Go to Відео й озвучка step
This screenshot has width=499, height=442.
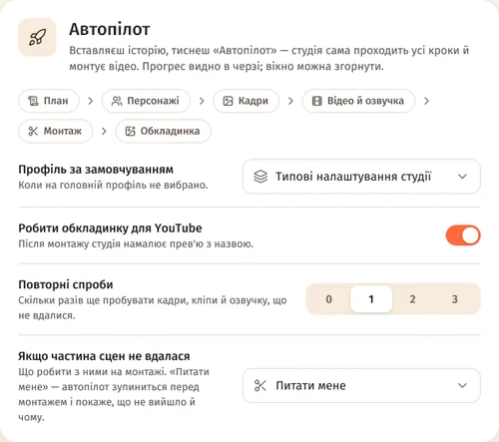[x=358, y=101]
